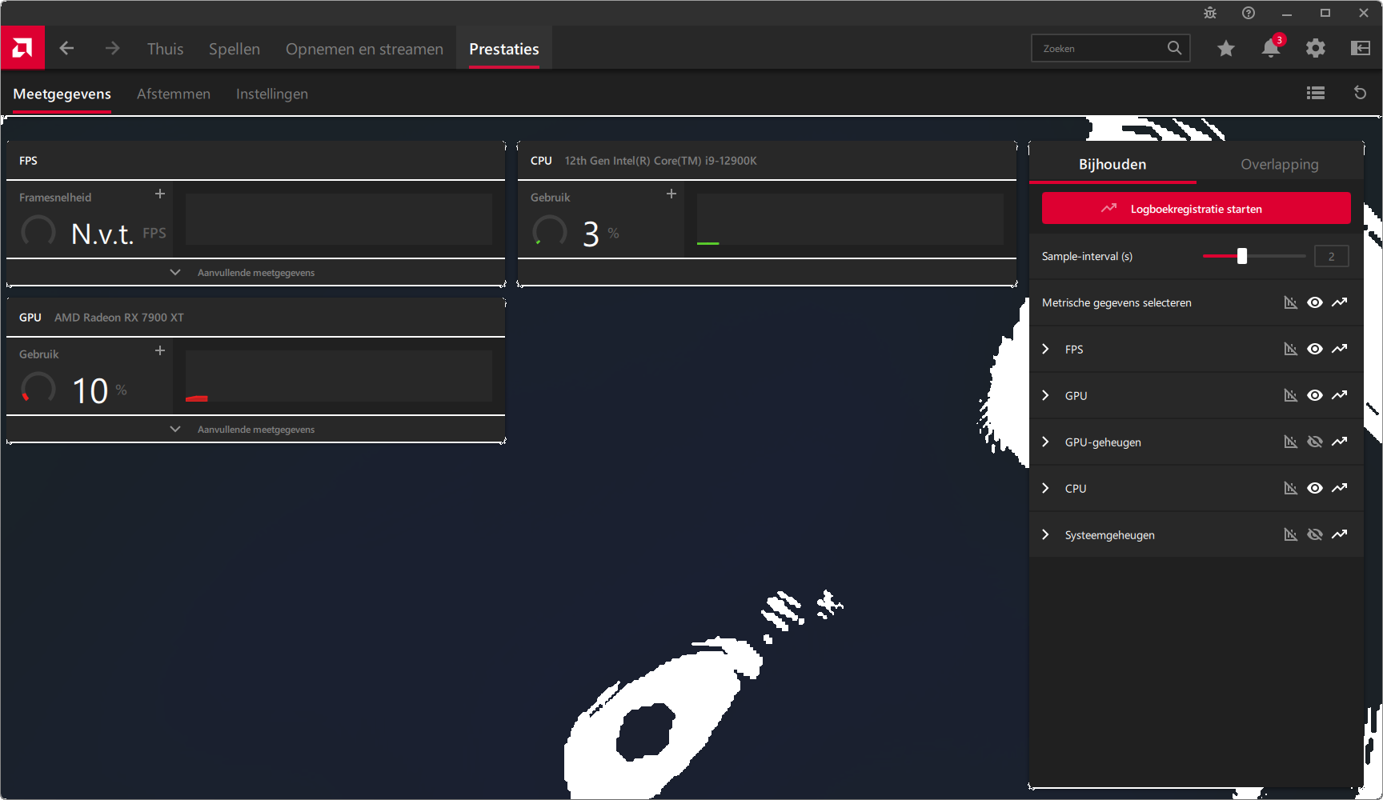Toggle Systeemgeheugen visibility eye

[x=1314, y=535]
